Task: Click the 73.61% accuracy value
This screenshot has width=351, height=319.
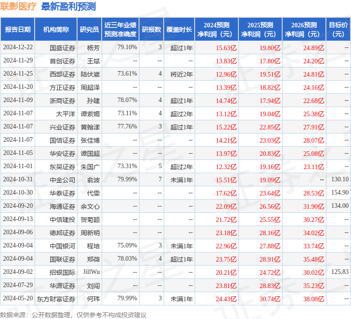Action: point(127,73)
